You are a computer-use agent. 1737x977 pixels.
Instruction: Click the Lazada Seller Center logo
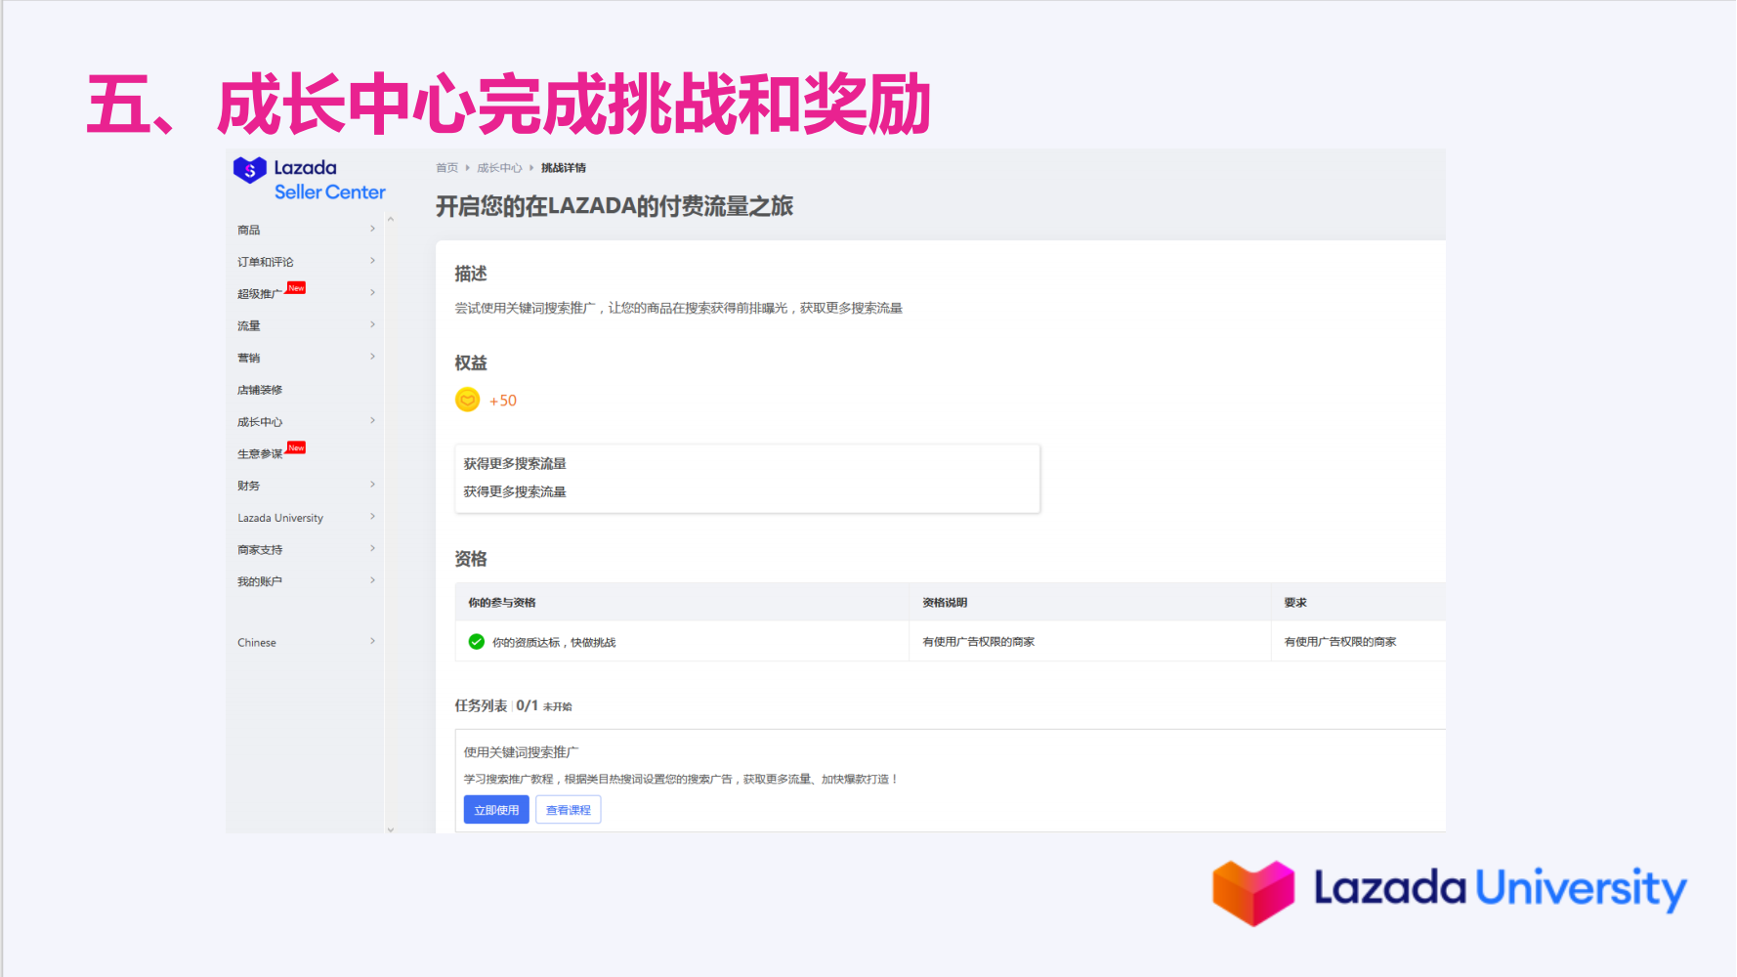[x=310, y=179]
